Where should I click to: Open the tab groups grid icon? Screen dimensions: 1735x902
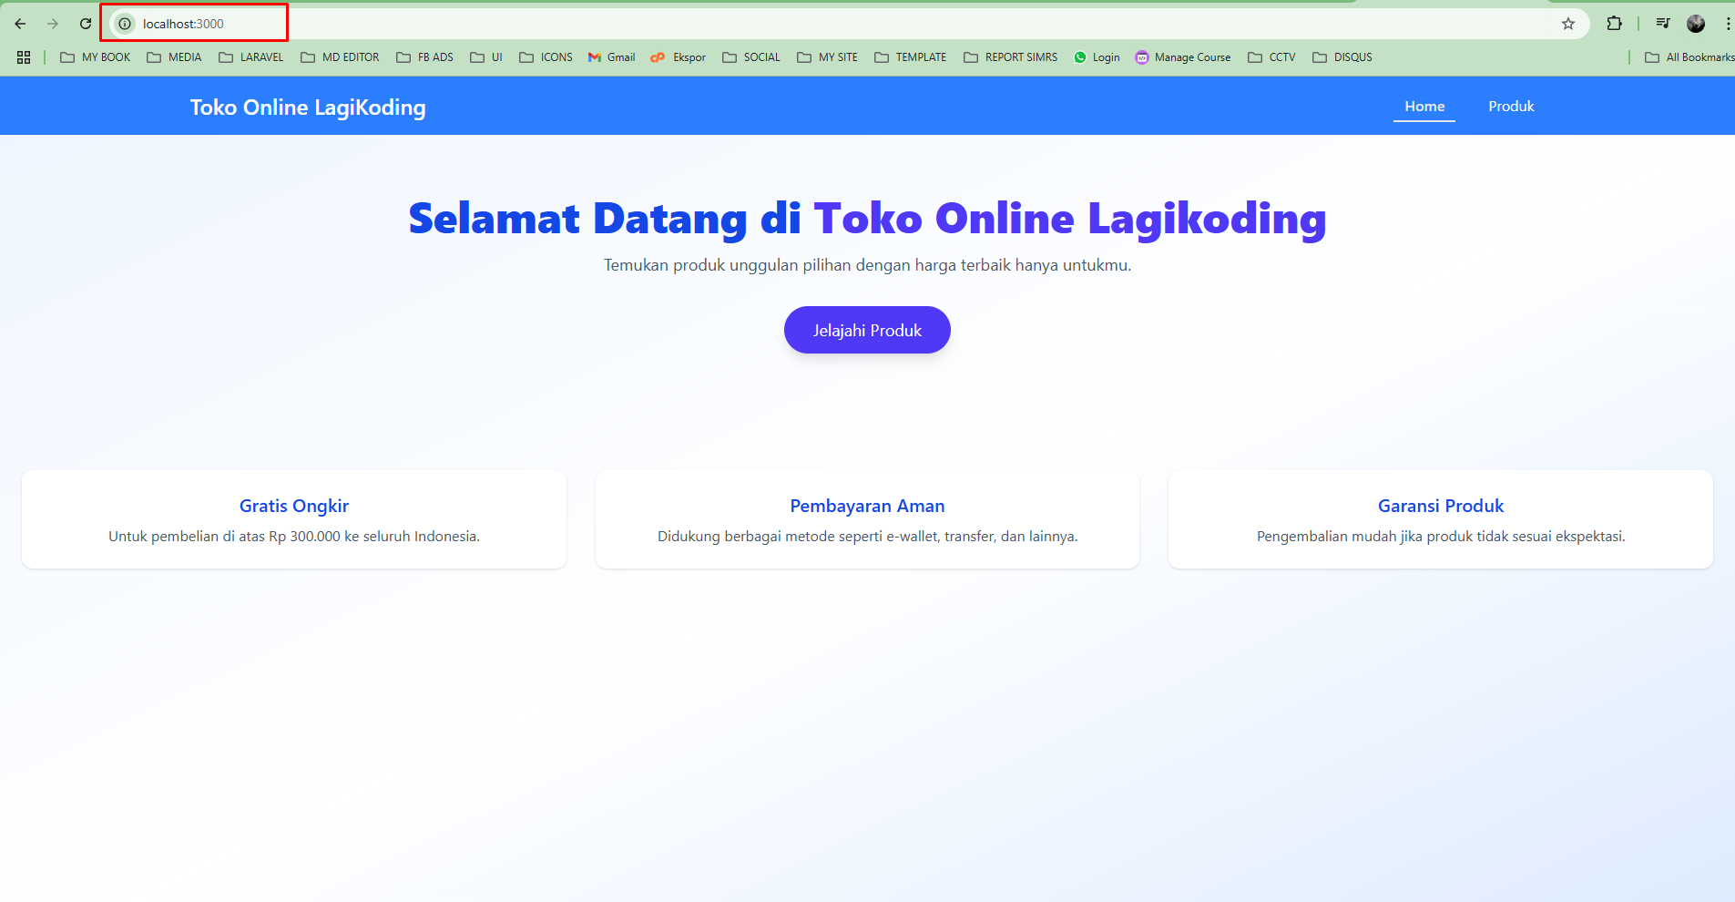[24, 56]
